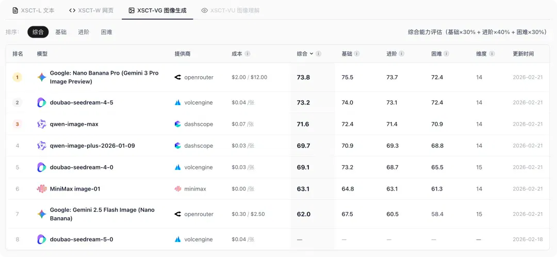Toggle sort arrow on 综合 column header
The image size is (557, 257).
(x=311, y=54)
